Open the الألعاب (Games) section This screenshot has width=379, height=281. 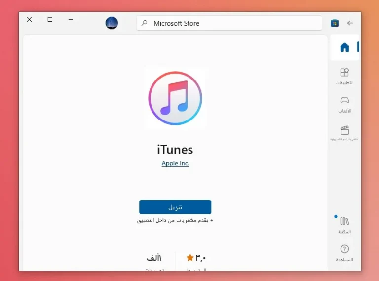coord(344,105)
